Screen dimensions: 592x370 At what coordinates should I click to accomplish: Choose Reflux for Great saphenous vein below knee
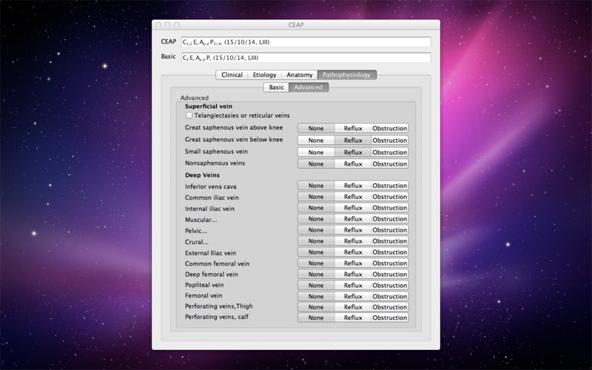coord(353,141)
